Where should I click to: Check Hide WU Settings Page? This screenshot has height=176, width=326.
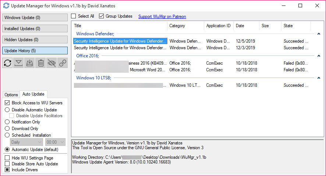(x=7, y=158)
